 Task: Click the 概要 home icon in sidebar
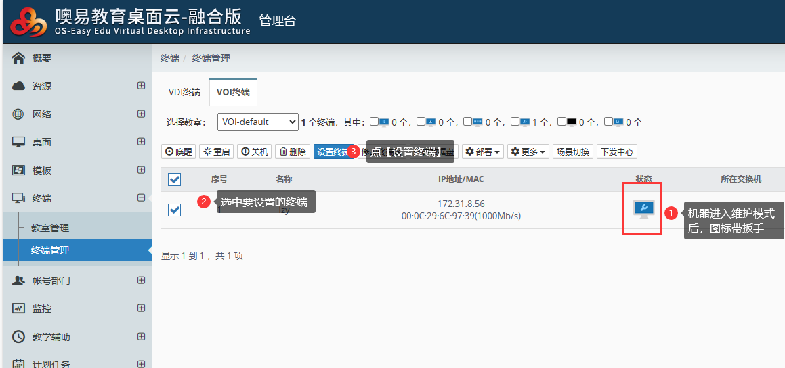tap(19, 58)
